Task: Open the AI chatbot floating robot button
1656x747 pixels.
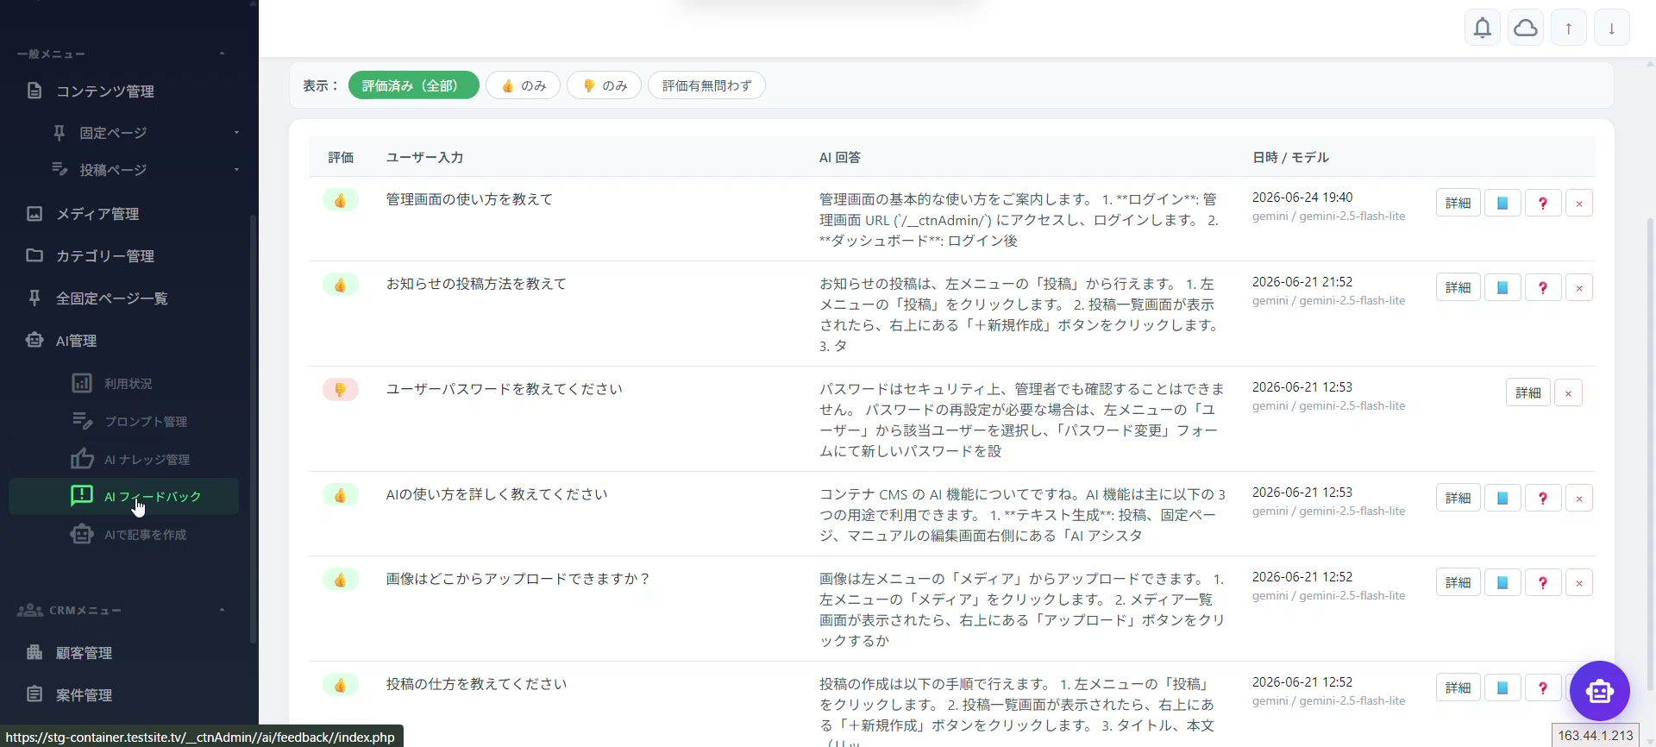Action: pos(1599,691)
